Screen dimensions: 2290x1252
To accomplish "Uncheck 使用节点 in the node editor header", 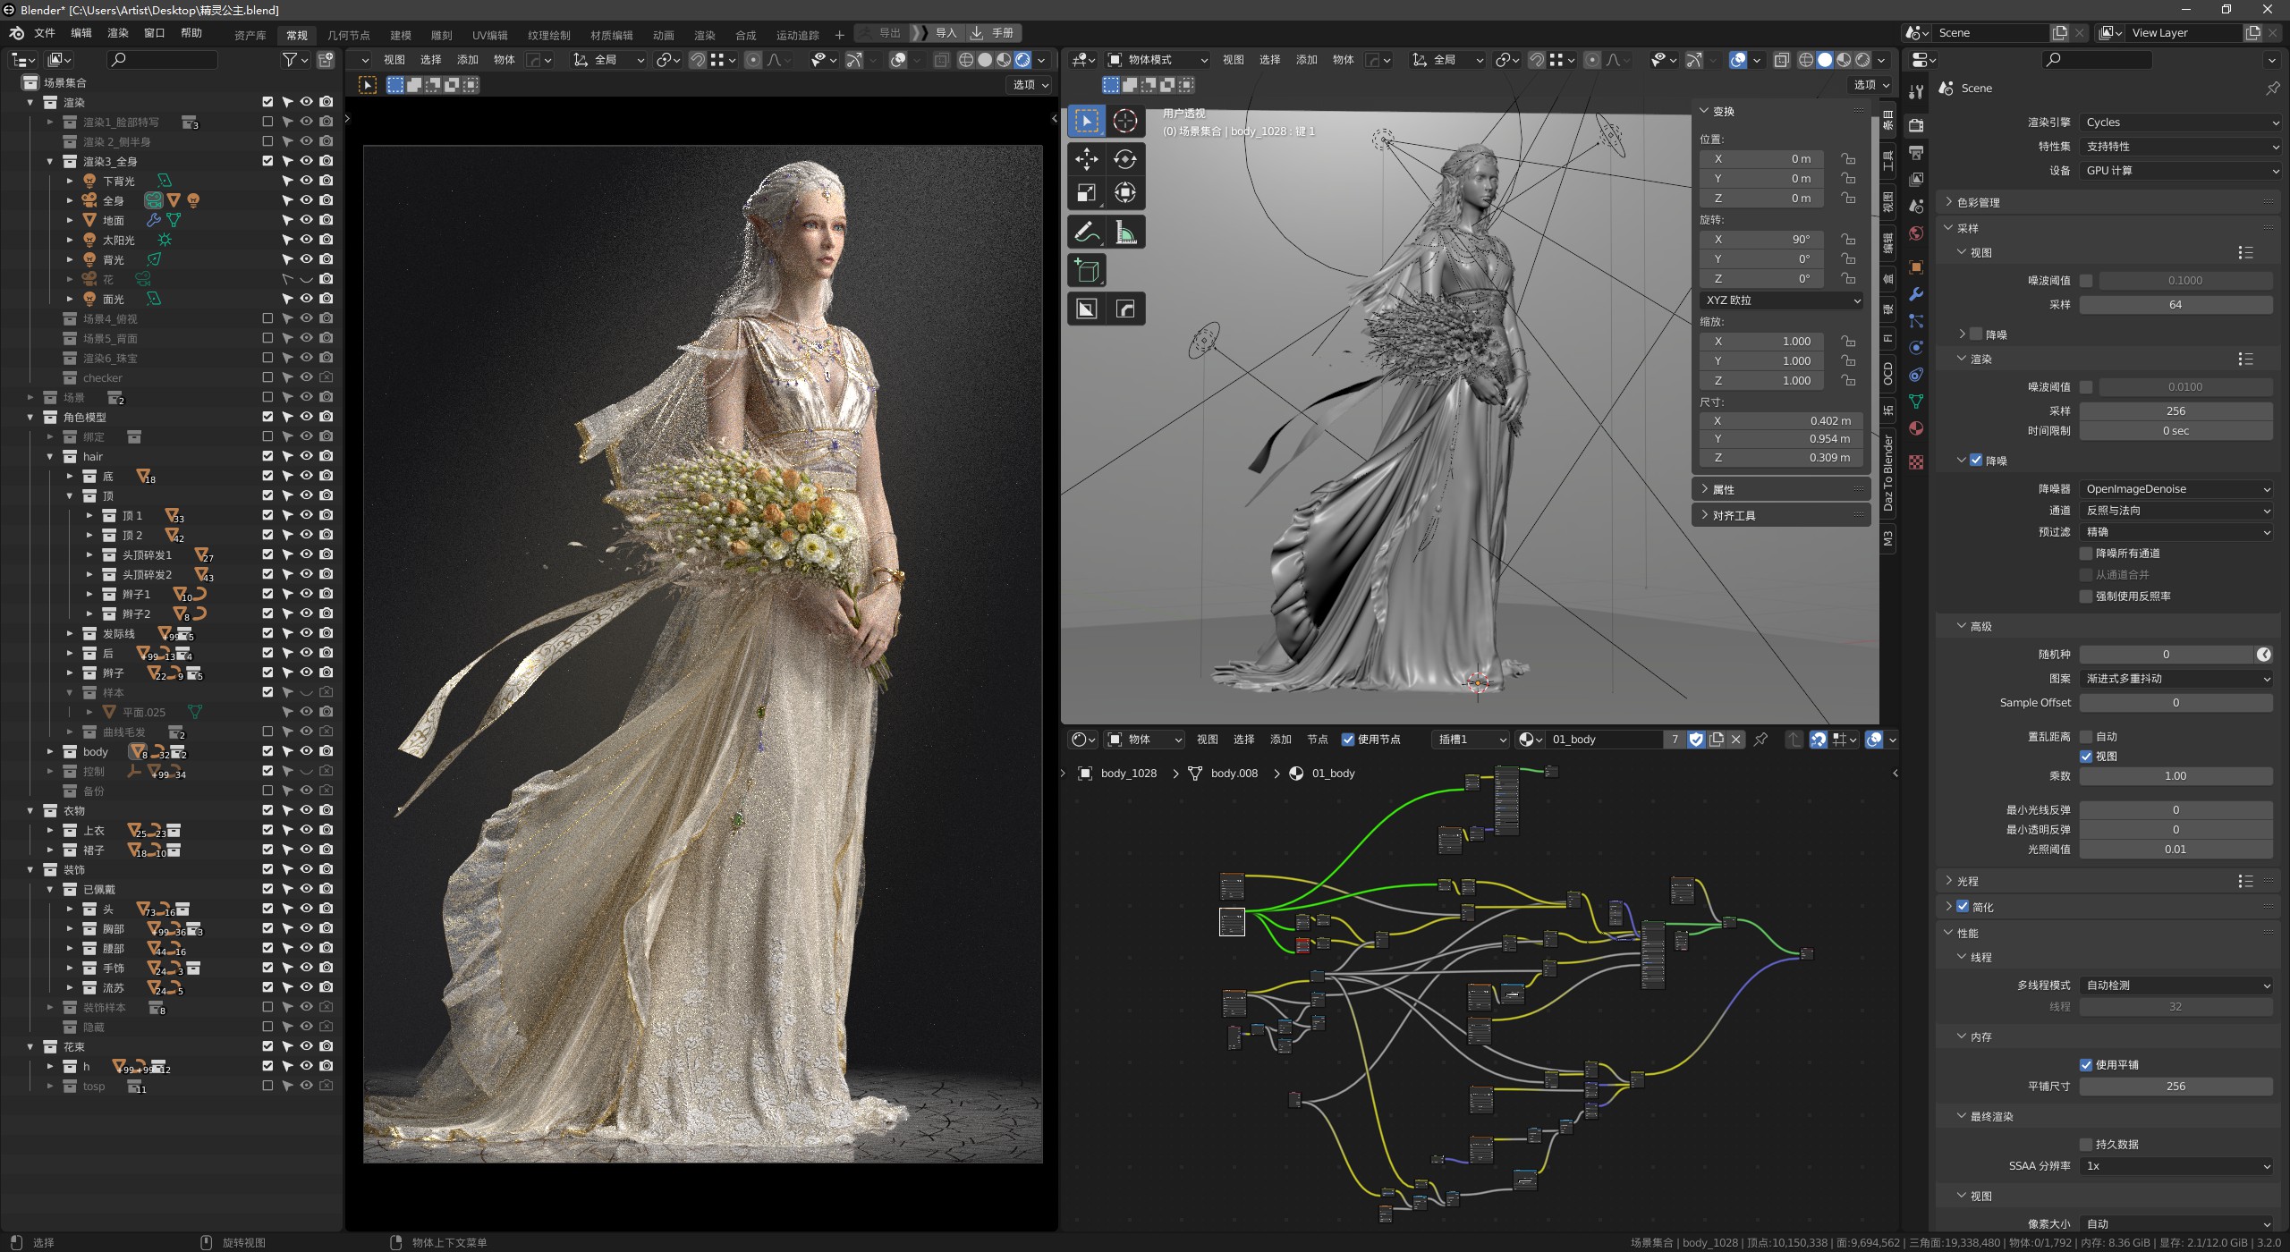I will click(x=1348, y=740).
